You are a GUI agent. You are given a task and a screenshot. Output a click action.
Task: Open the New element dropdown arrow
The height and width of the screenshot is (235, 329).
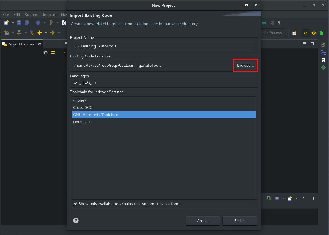(12, 22)
